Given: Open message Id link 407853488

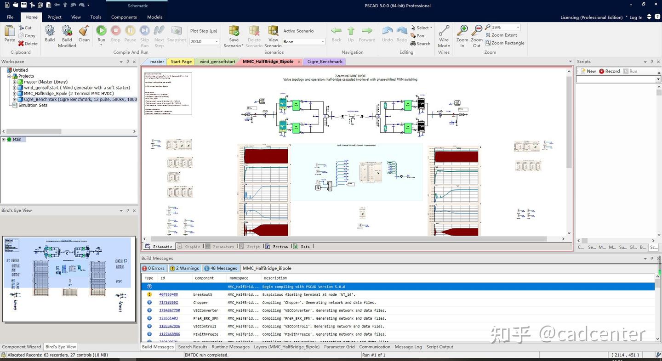Looking at the screenshot, I should [x=168, y=294].
